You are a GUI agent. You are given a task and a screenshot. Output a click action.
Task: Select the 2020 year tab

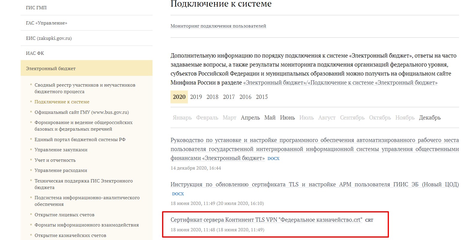(x=179, y=97)
